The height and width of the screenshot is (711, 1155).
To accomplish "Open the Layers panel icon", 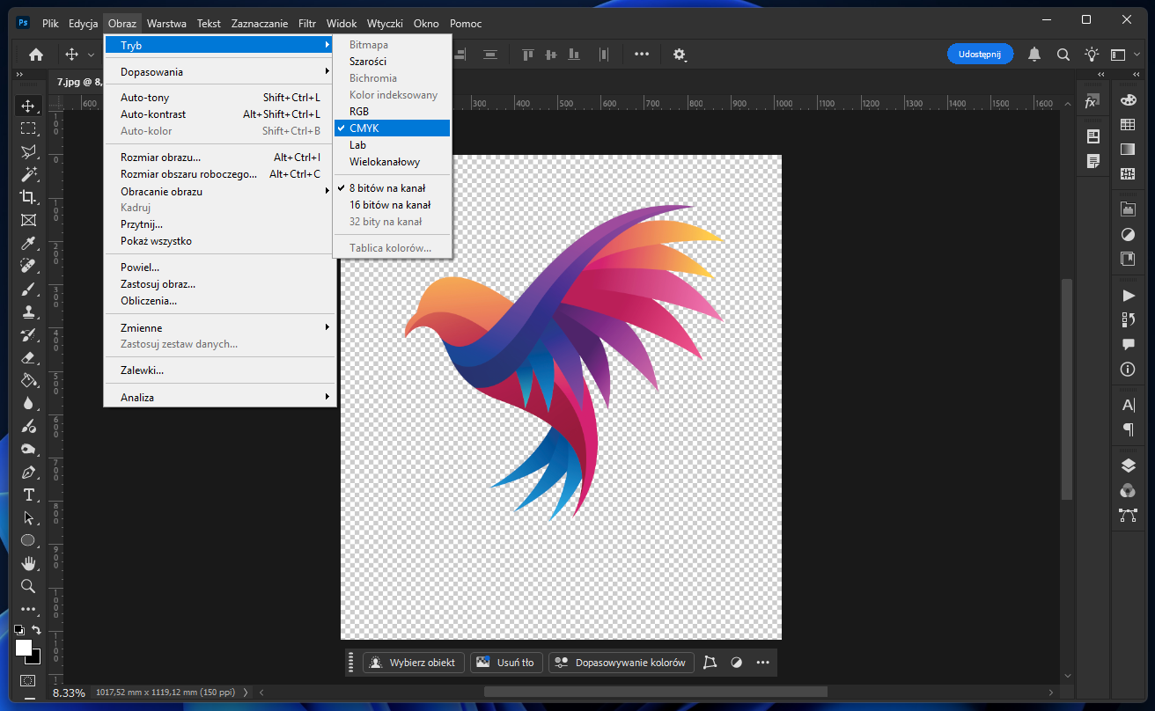I will pos(1128,465).
